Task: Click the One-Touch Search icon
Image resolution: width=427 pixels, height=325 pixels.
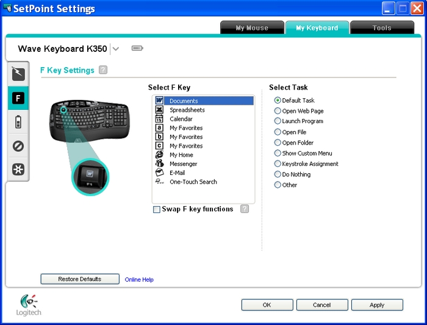Action: (159, 182)
